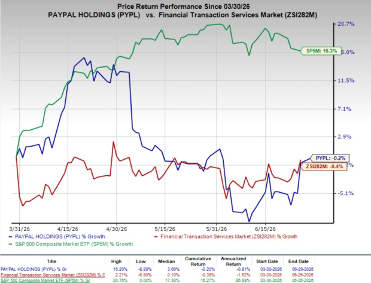Click the 4/30/26 x-axis date label
371x283 pixels.
117,229
